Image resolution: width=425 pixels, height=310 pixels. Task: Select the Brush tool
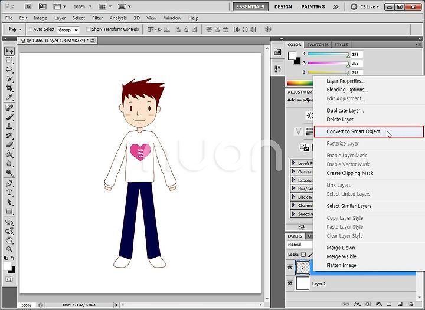[9, 117]
